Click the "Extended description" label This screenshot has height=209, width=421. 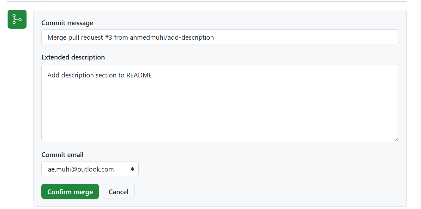[73, 57]
